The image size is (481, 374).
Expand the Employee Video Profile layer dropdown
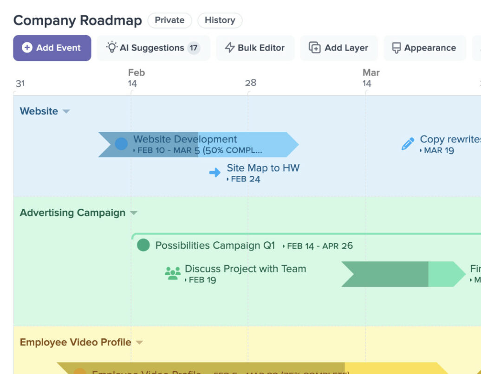pyautogui.click(x=139, y=342)
